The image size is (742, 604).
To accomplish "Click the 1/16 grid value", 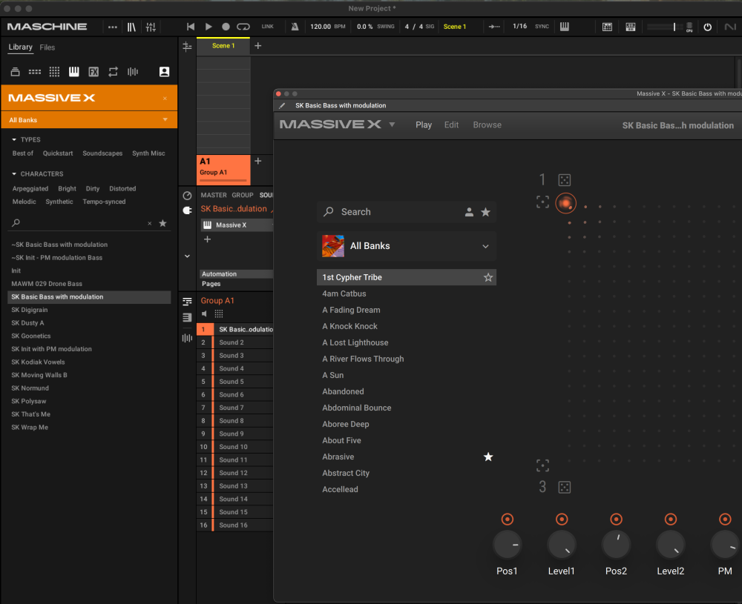I will coord(519,27).
